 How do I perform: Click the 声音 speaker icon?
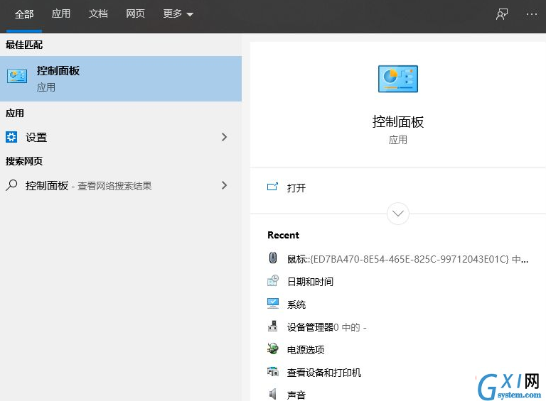(273, 394)
